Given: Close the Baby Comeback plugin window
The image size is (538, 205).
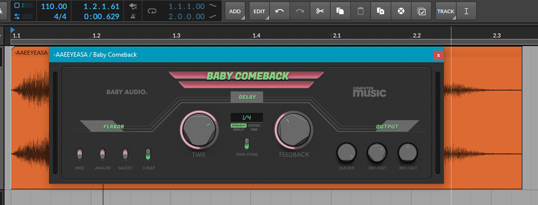Looking at the screenshot, I should tap(438, 55).
